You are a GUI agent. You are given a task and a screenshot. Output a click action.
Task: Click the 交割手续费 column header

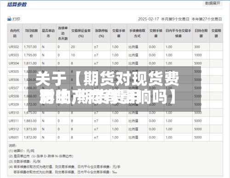point(156,33)
